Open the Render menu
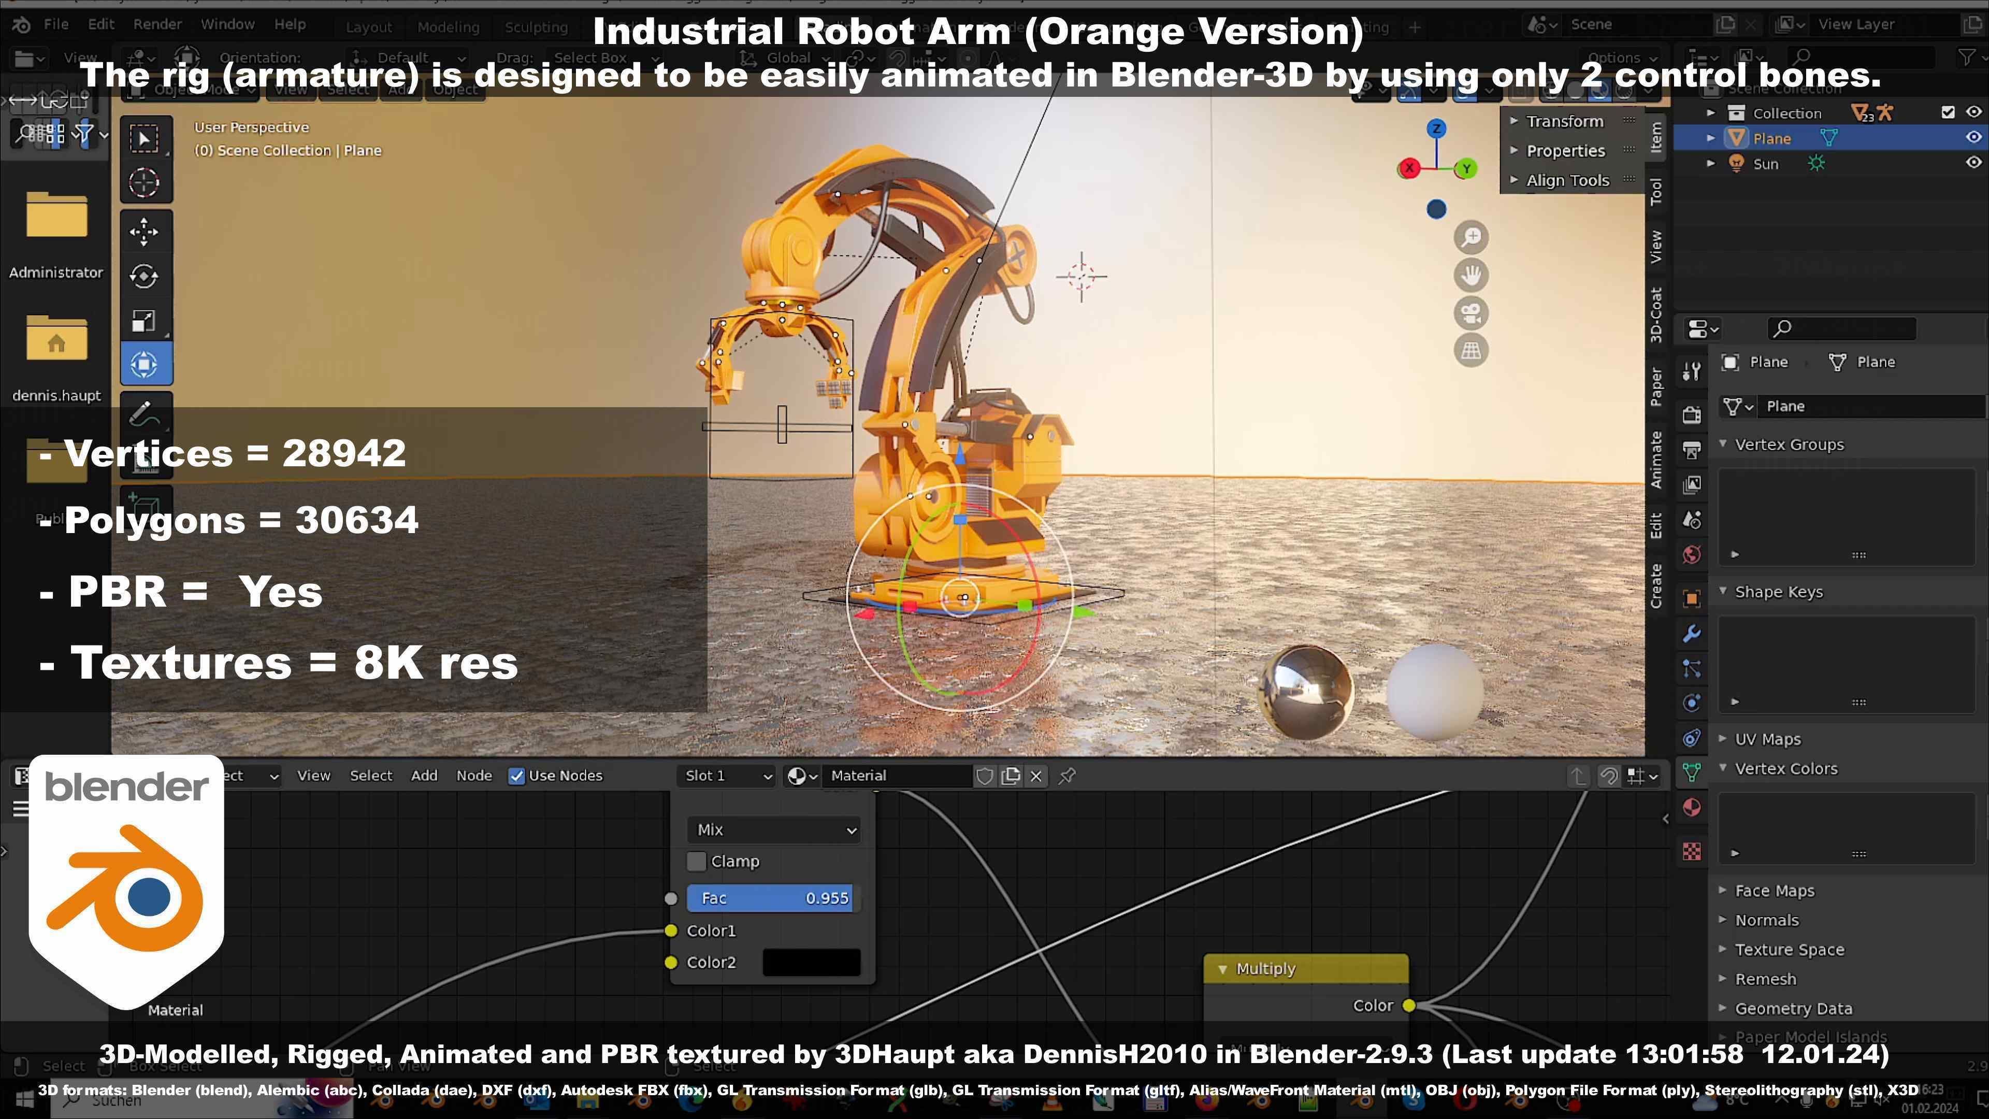The height and width of the screenshot is (1119, 1989). click(x=157, y=25)
